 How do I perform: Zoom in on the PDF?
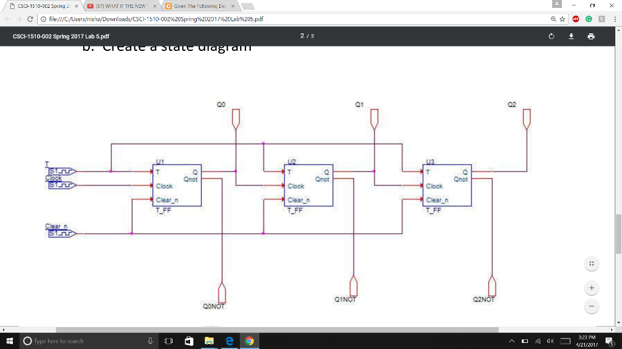tap(592, 288)
